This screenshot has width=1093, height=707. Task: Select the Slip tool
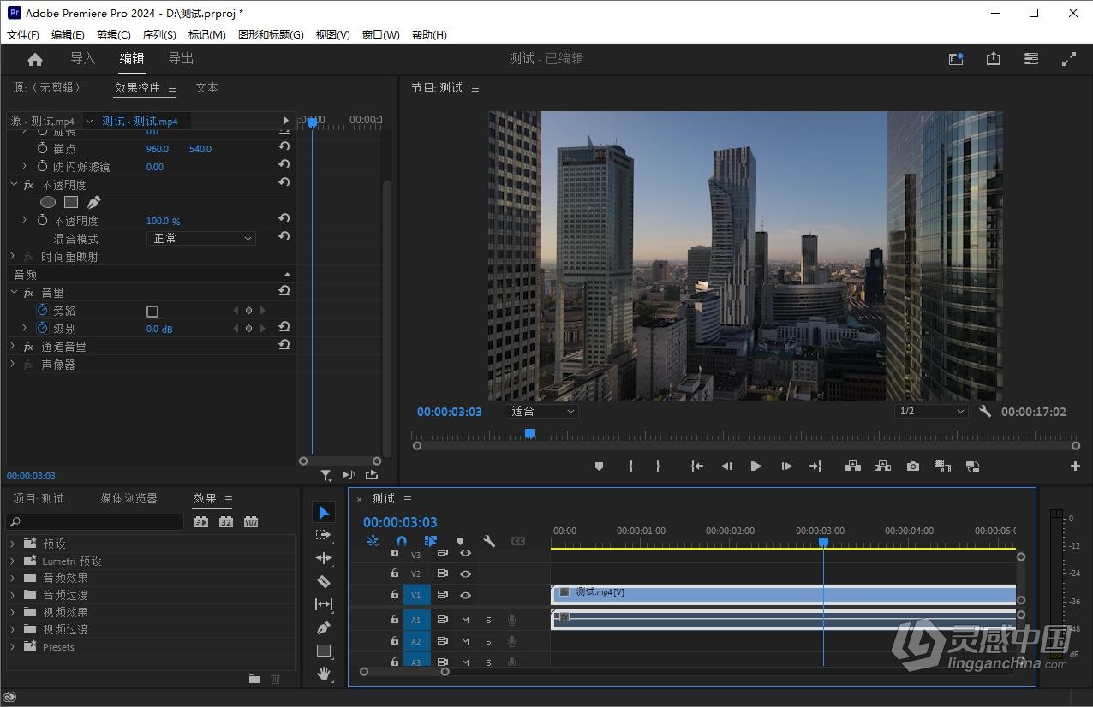tap(324, 604)
